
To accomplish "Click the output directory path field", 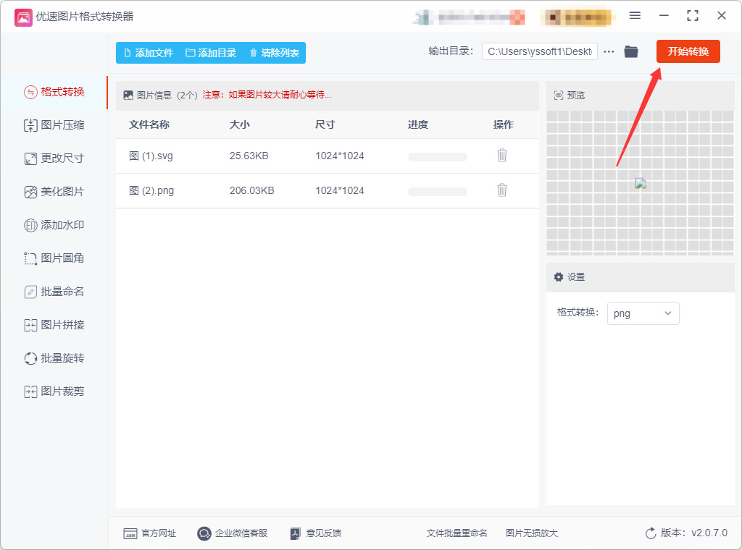I will [539, 51].
